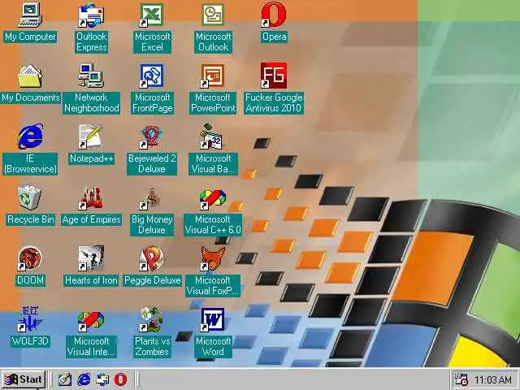The width and height of the screenshot is (520, 390).
Task: Select the Microsoft FrontPage shortcut icon
Action: [151, 76]
